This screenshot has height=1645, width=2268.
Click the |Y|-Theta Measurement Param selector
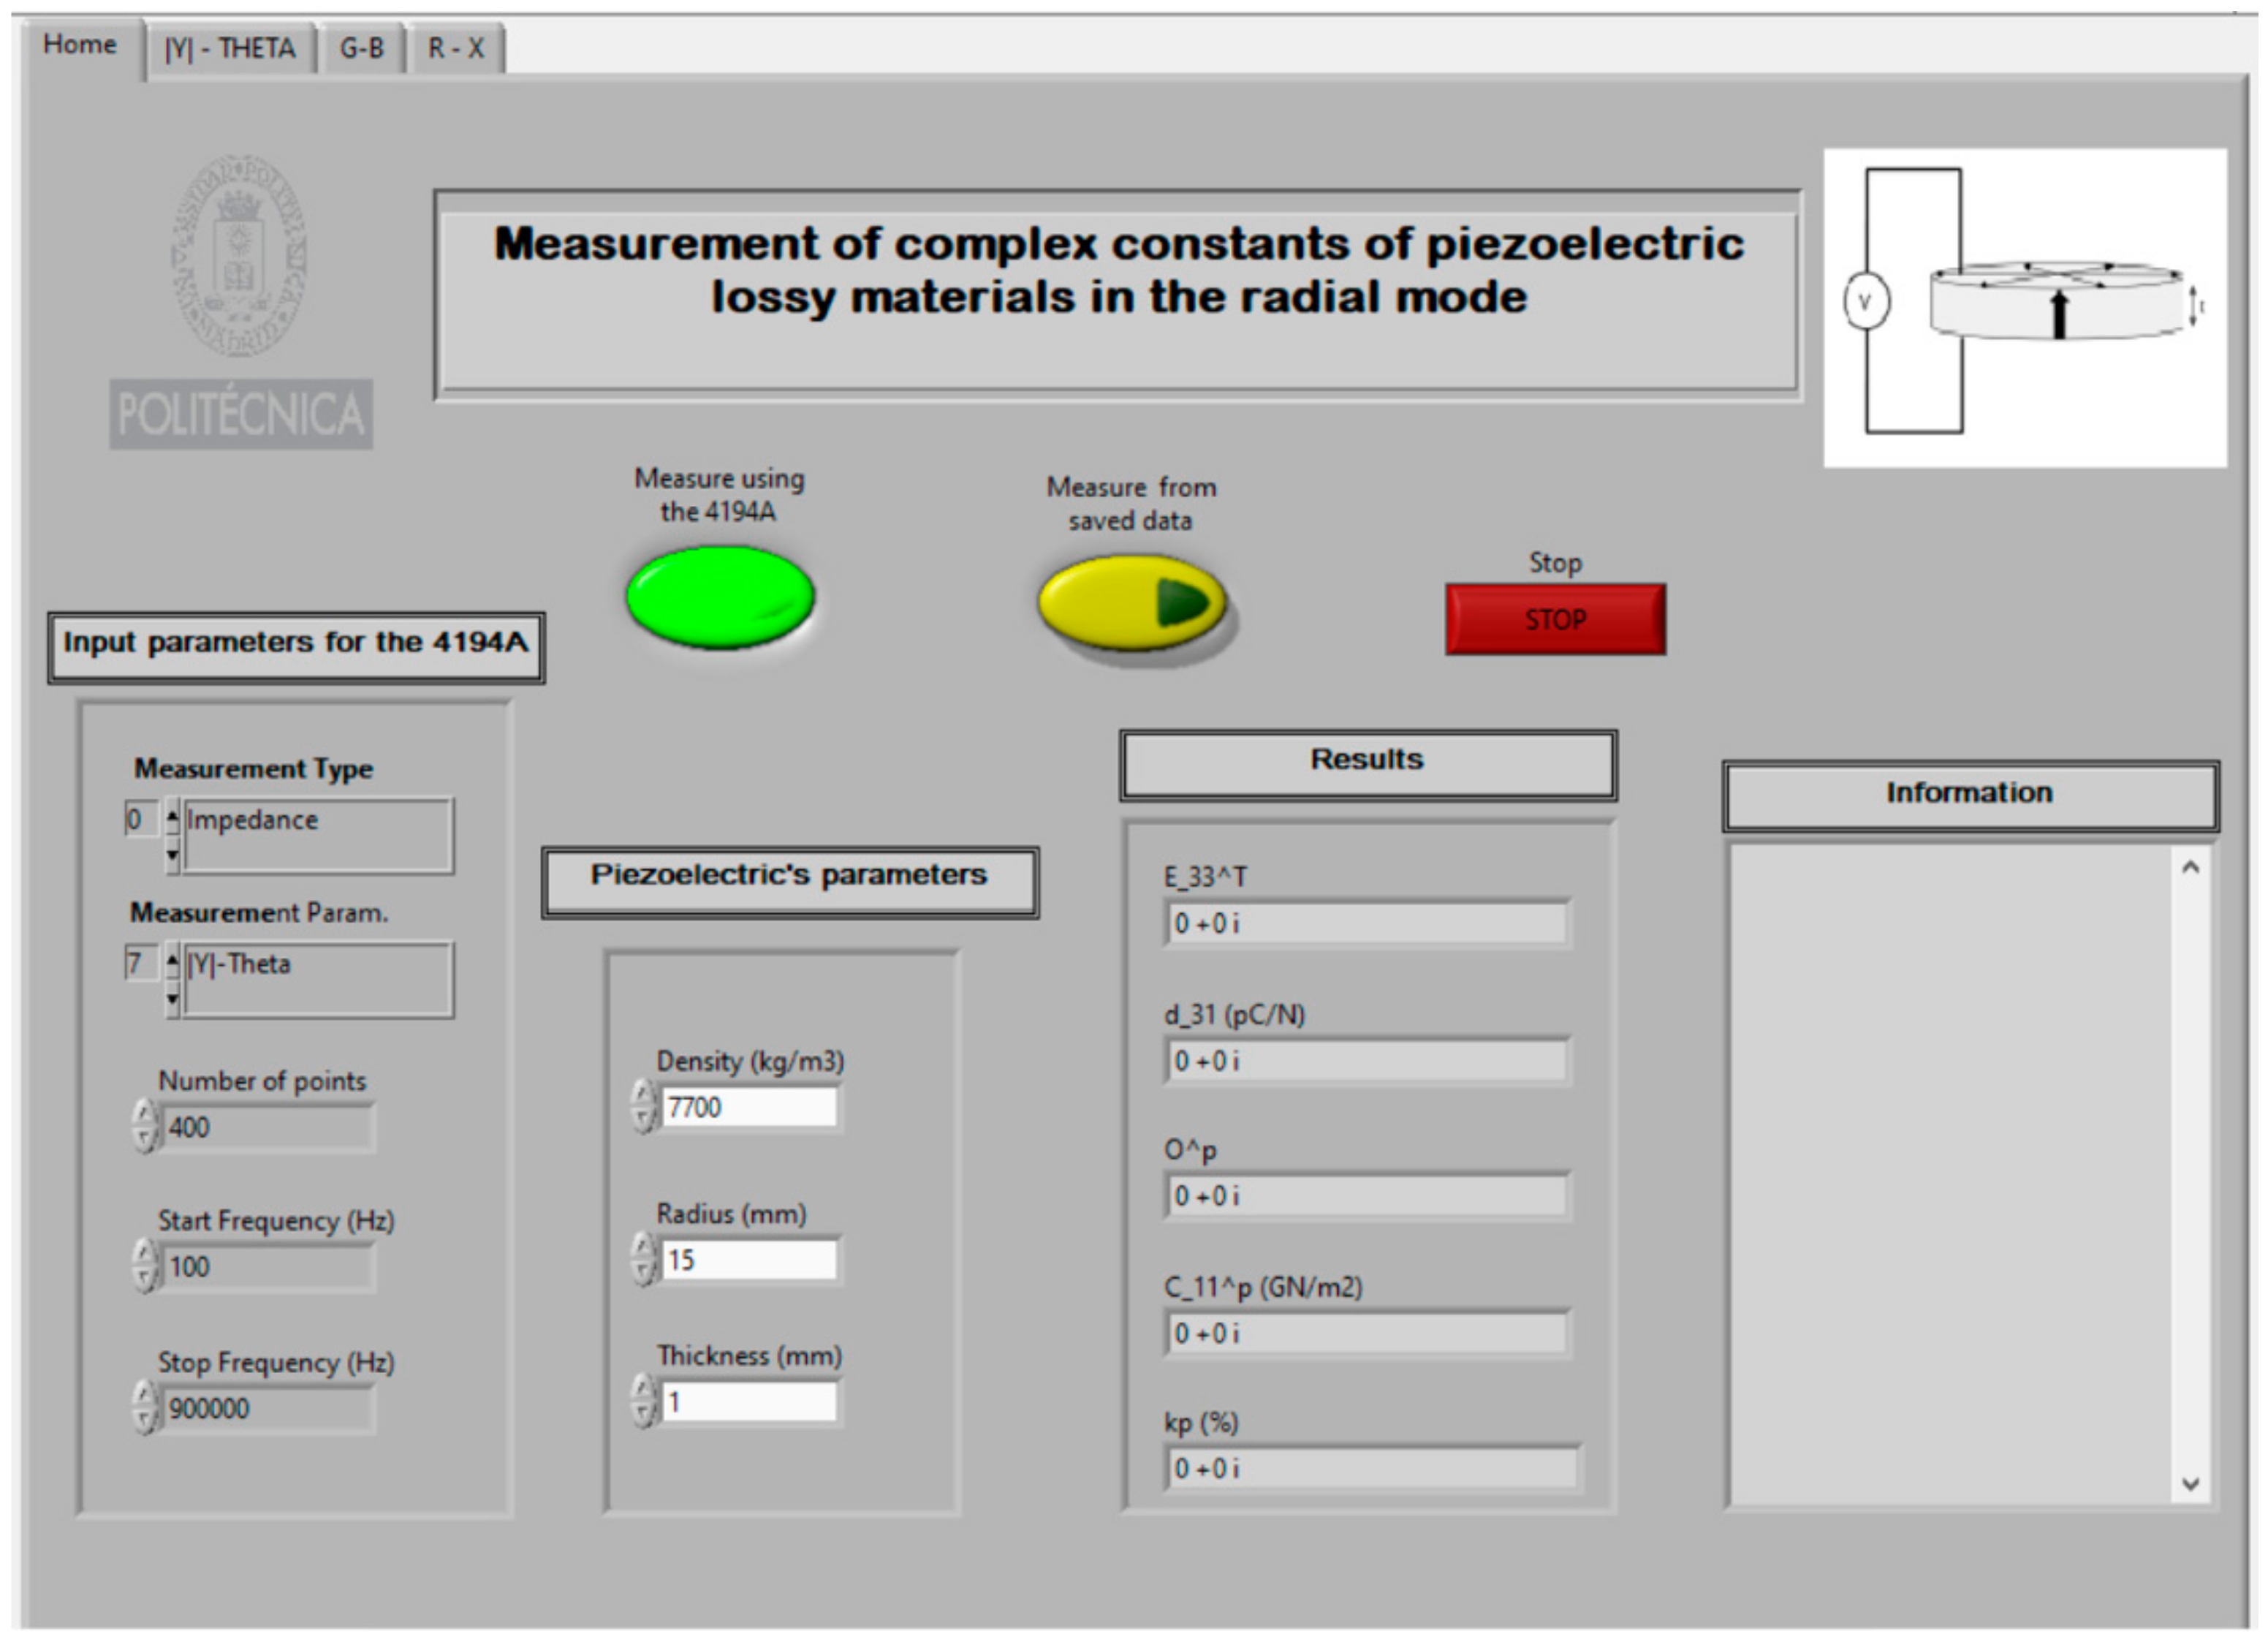pos(317,978)
